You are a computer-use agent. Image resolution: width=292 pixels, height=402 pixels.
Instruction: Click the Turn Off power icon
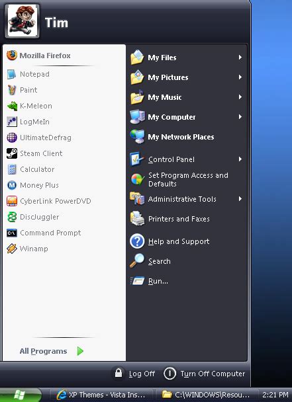170,374
